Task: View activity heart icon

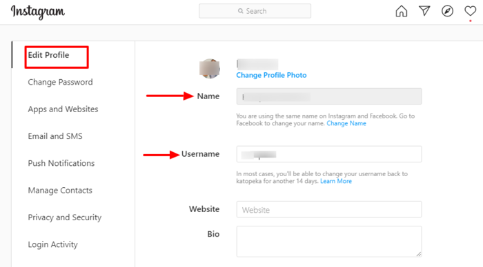Action: point(471,11)
